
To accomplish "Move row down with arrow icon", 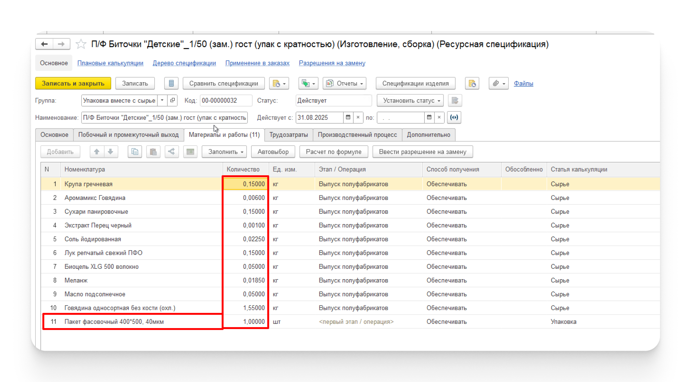I will click(111, 152).
